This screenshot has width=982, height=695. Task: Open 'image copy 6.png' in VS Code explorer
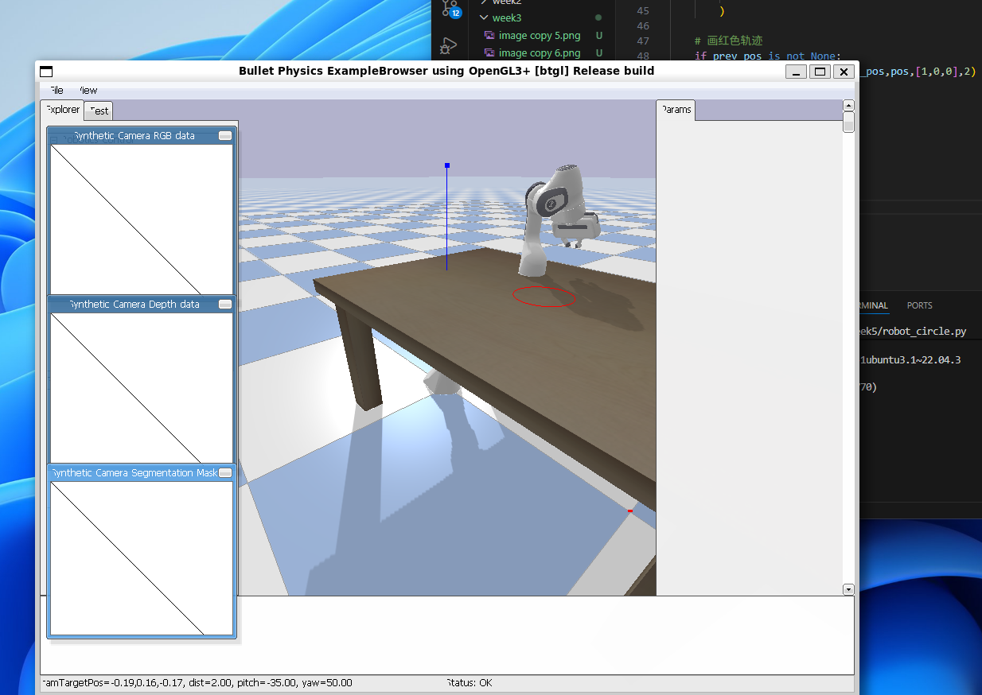(540, 53)
